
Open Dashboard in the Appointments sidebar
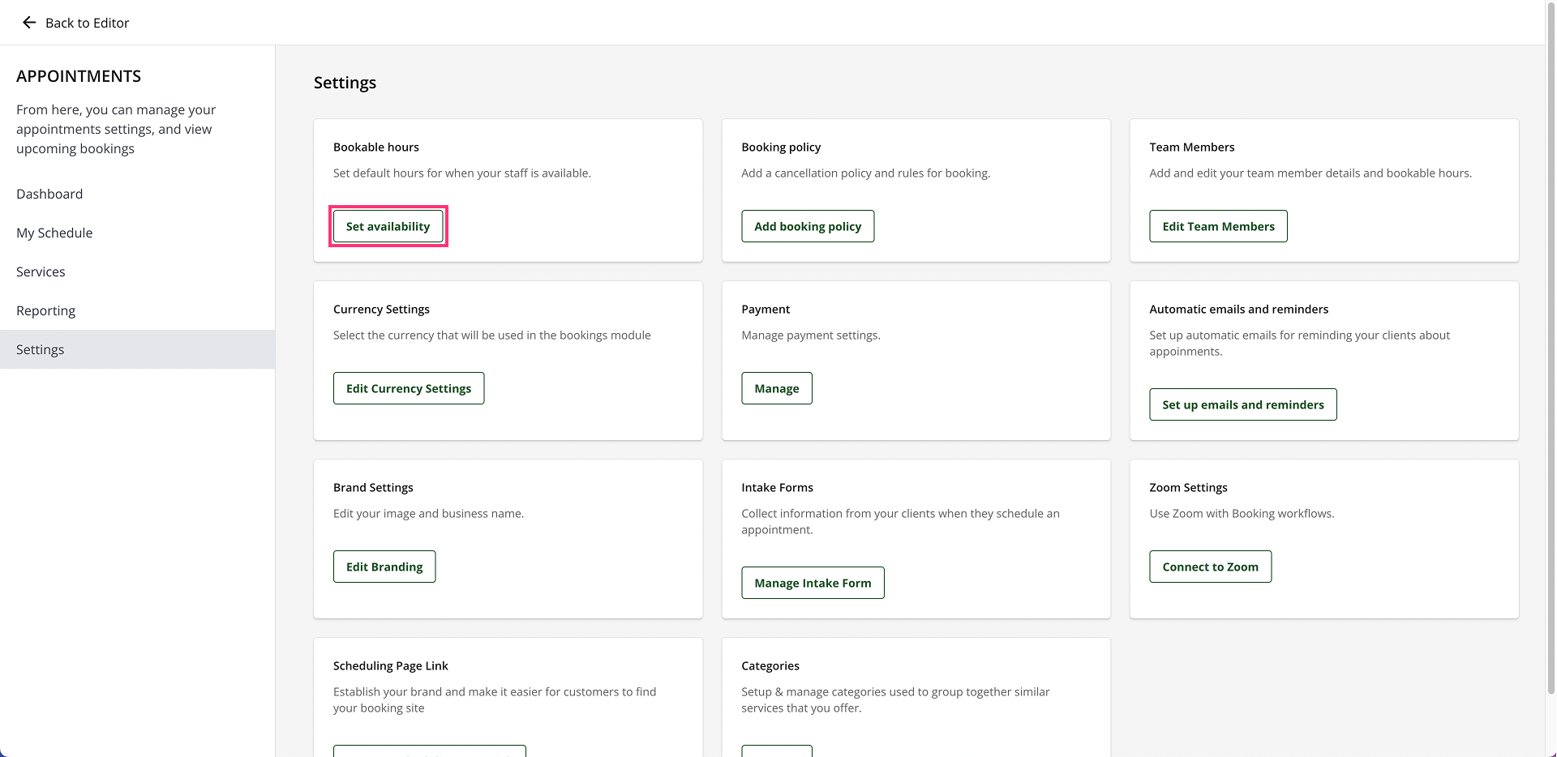(x=49, y=194)
